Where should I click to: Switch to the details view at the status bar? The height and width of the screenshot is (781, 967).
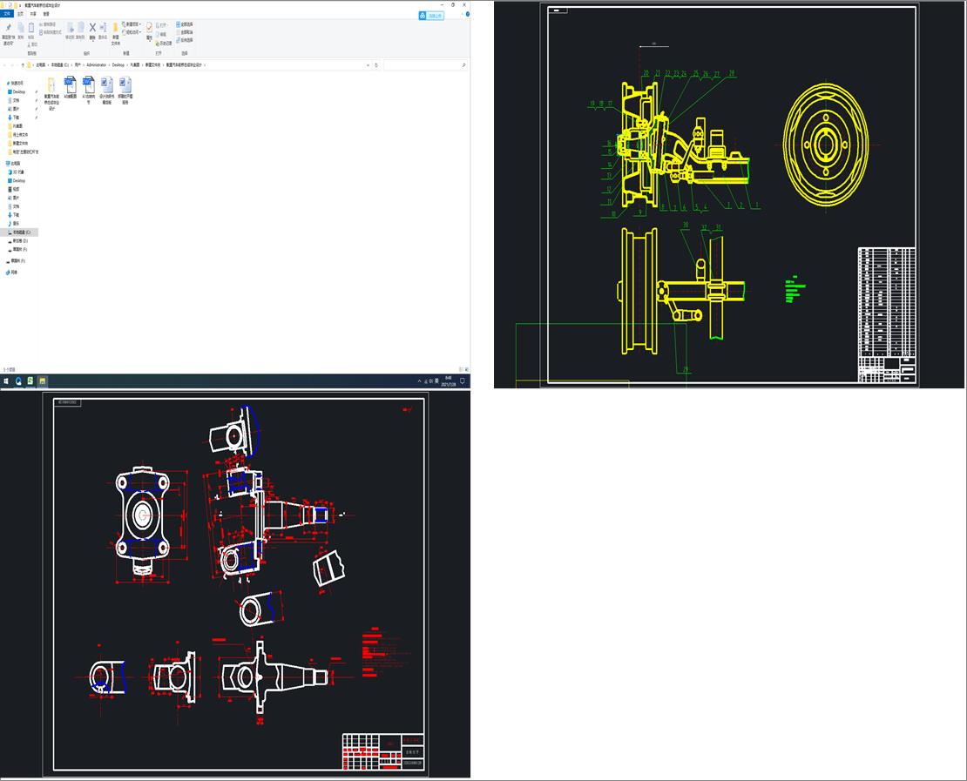click(x=461, y=369)
